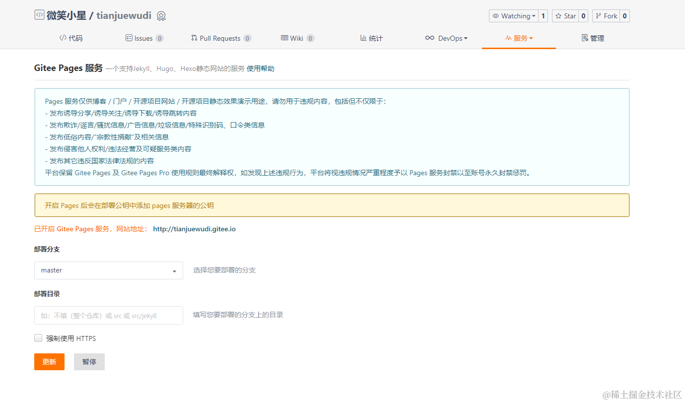Screen dimensions: 685x403
Task: Click the Fork count 0
Action: point(624,16)
